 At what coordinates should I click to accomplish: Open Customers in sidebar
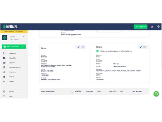12,72
